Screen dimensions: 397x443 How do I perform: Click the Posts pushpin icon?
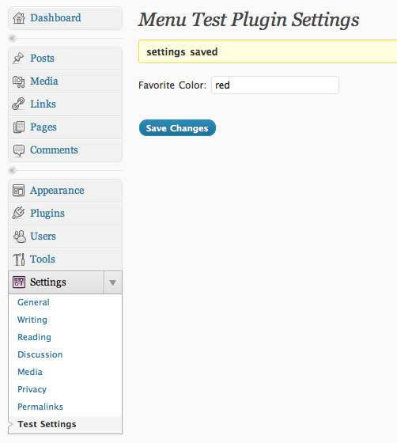(x=18, y=59)
